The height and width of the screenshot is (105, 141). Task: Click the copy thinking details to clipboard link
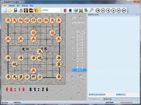pos(97,94)
